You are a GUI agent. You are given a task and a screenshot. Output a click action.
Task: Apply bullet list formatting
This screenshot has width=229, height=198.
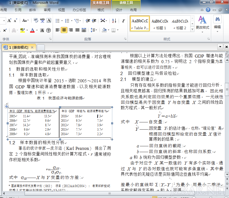58,21
